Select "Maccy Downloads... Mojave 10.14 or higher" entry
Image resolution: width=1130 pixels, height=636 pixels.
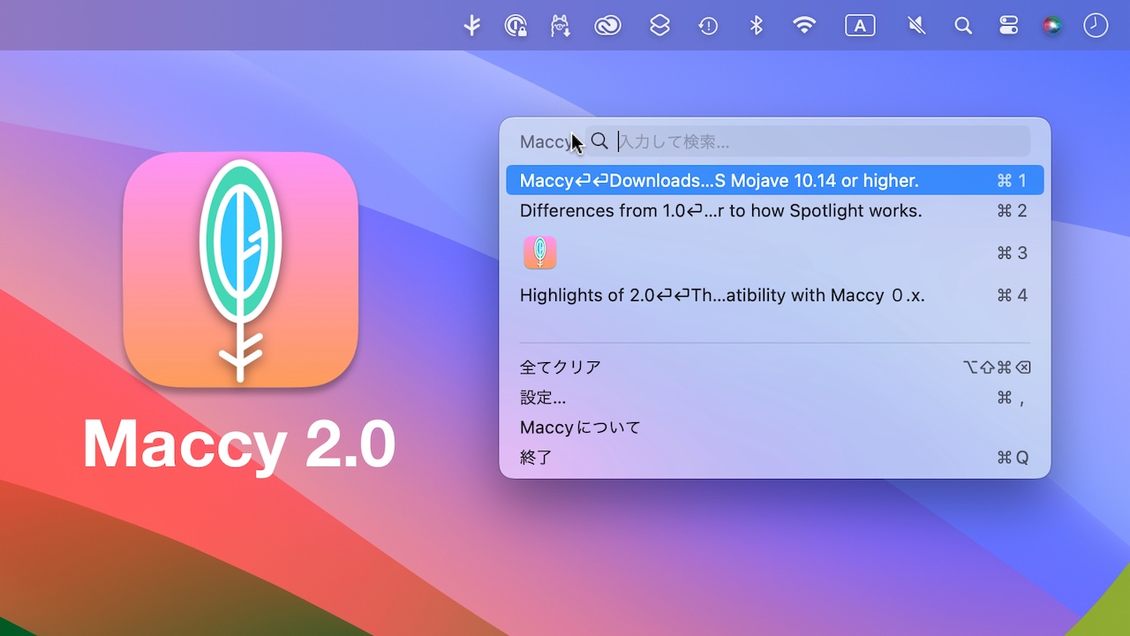click(775, 180)
